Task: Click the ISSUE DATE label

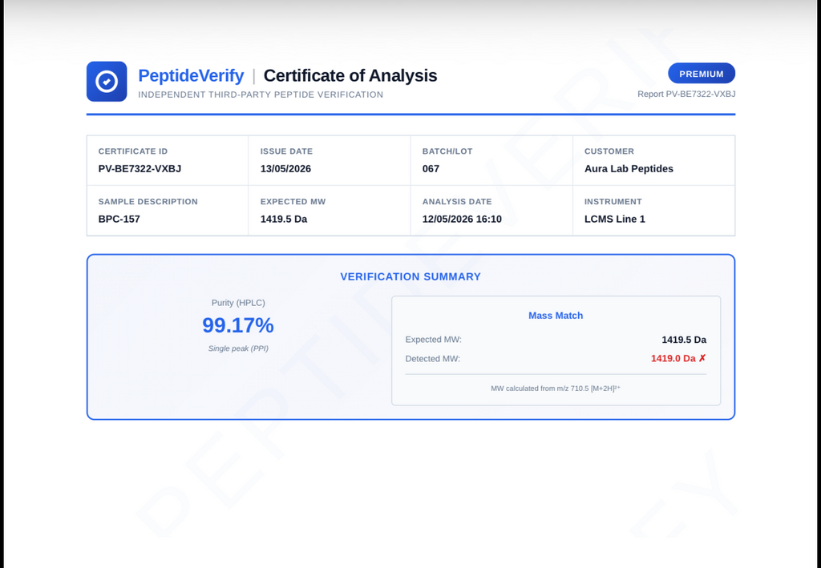Action: click(286, 151)
